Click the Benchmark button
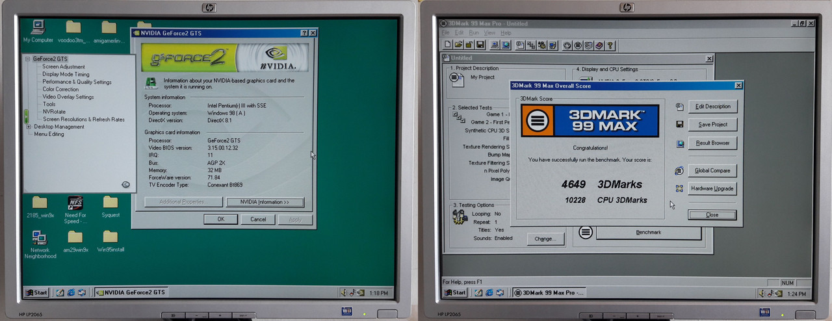 [648, 232]
